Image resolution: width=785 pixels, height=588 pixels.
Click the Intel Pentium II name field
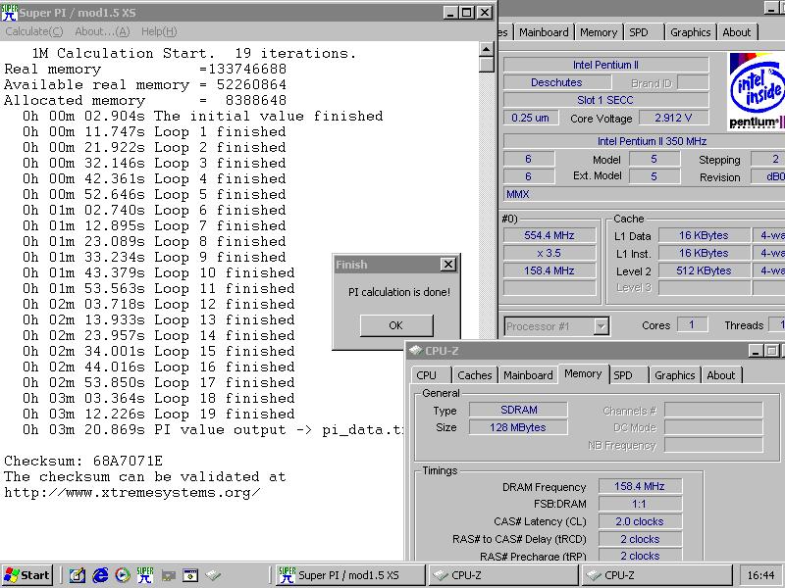click(605, 65)
